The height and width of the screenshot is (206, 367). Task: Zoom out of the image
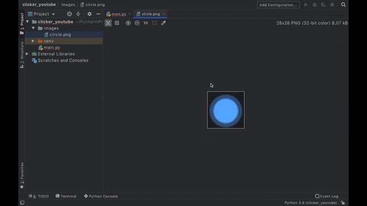pos(137,23)
